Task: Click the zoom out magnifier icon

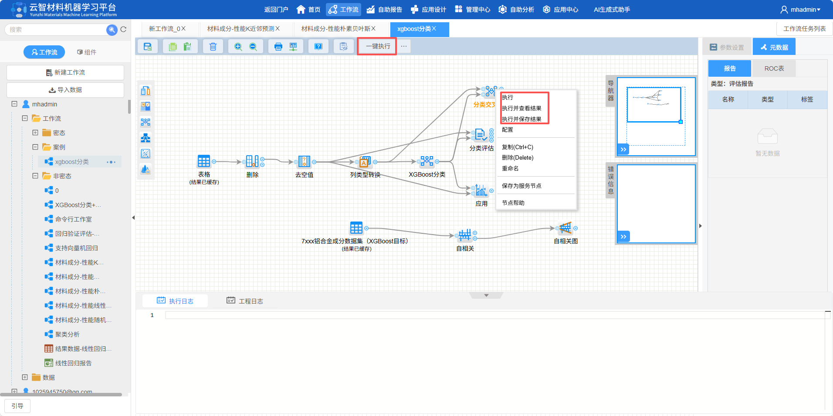Action: [253, 47]
